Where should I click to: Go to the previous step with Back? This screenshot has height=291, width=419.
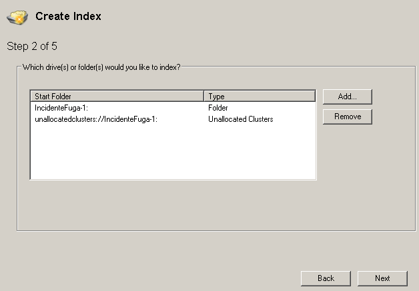pos(326,278)
